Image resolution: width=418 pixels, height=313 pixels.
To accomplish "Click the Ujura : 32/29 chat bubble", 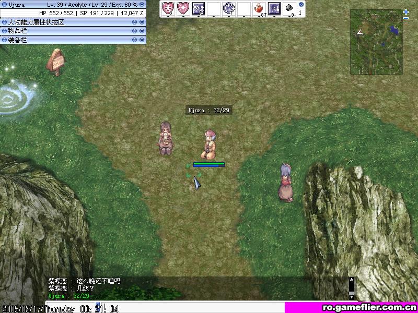I will coord(209,110).
